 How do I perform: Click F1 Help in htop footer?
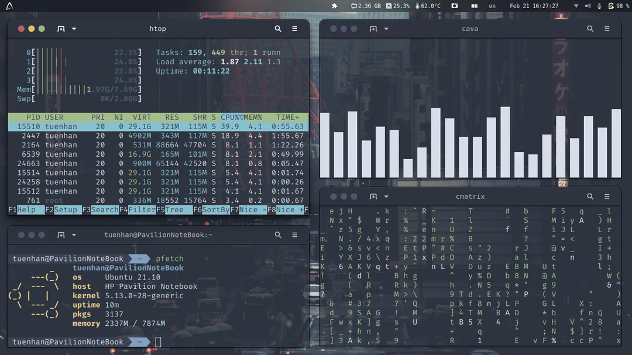click(26, 209)
